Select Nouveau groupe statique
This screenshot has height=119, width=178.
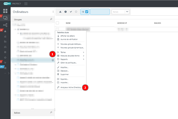click(71, 44)
